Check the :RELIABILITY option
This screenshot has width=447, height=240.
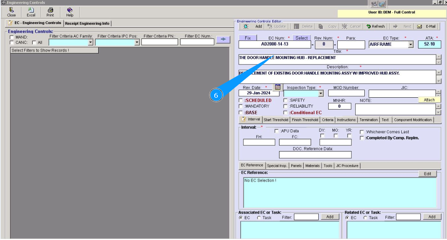[285, 106]
